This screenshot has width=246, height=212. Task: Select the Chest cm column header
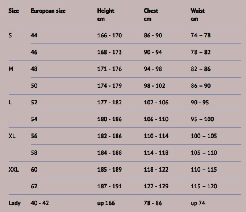[151, 14]
